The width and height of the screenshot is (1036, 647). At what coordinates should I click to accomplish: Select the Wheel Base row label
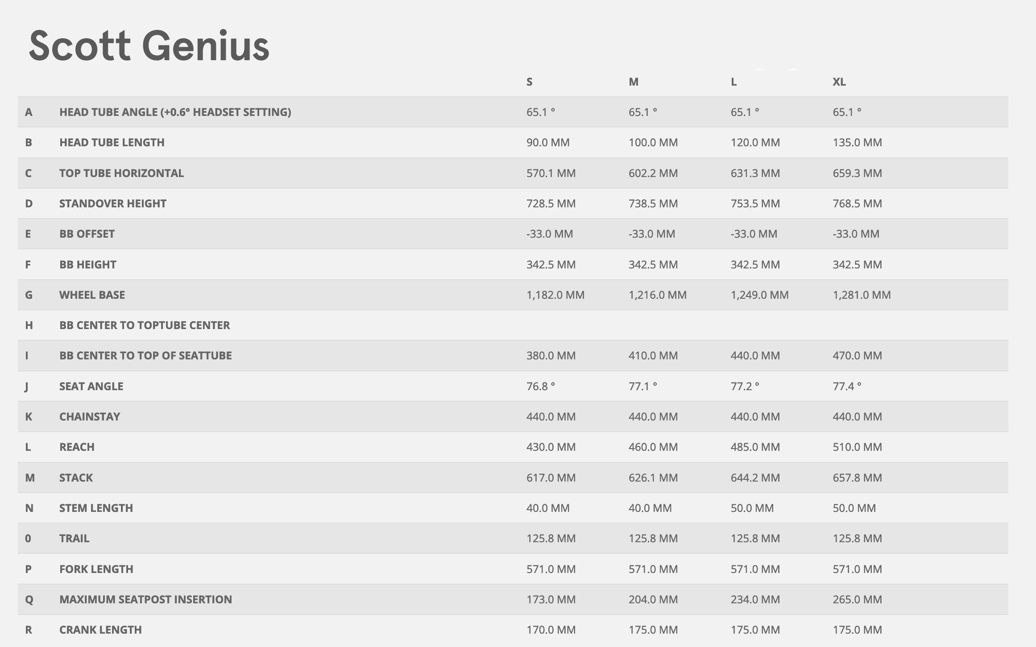[92, 295]
